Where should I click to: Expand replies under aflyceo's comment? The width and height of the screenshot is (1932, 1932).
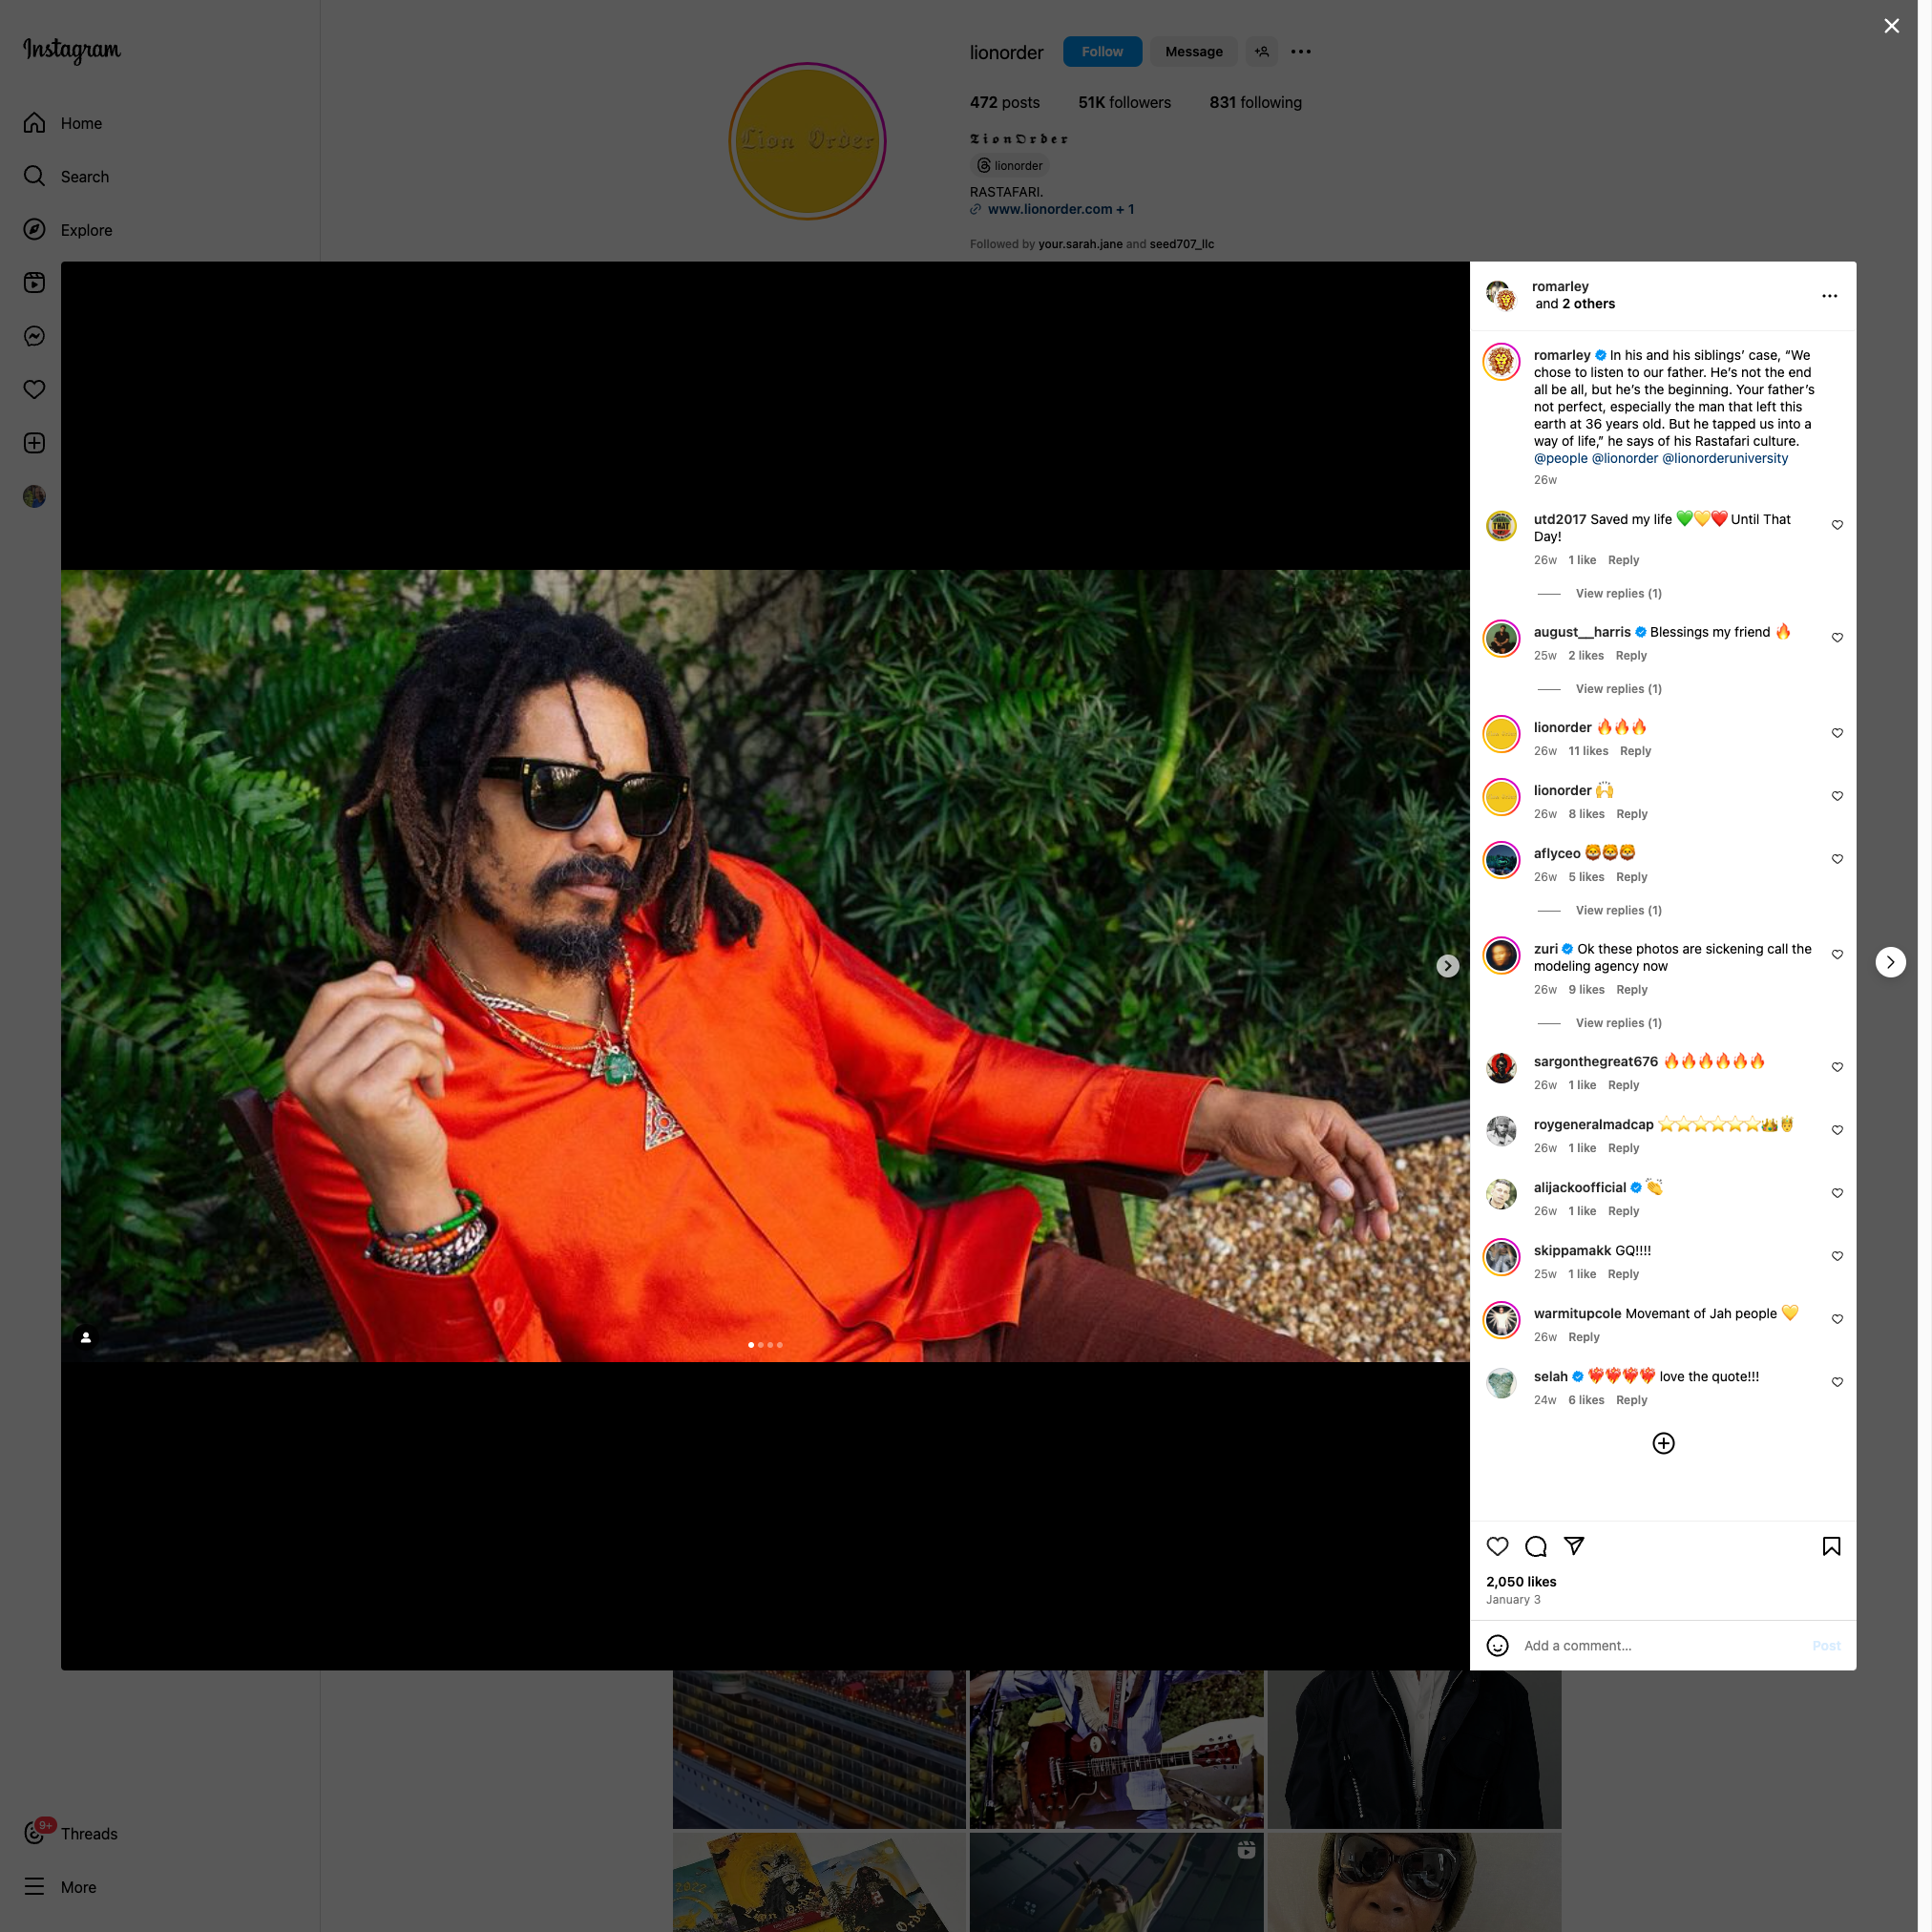(x=1618, y=910)
